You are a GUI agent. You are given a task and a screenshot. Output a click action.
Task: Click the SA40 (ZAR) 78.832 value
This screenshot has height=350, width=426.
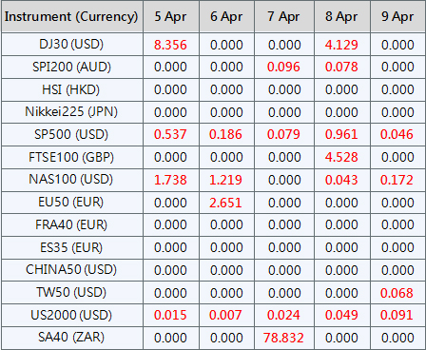(284, 338)
